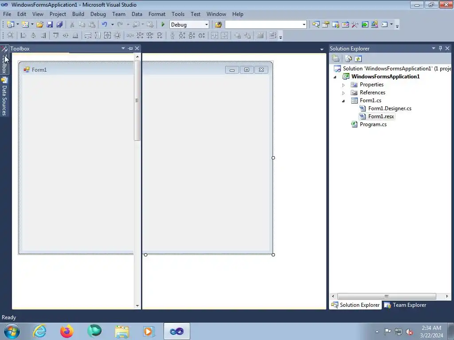
Task: Click the Undo arrow icon
Action: pyautogui.click(x=105, y=25)
